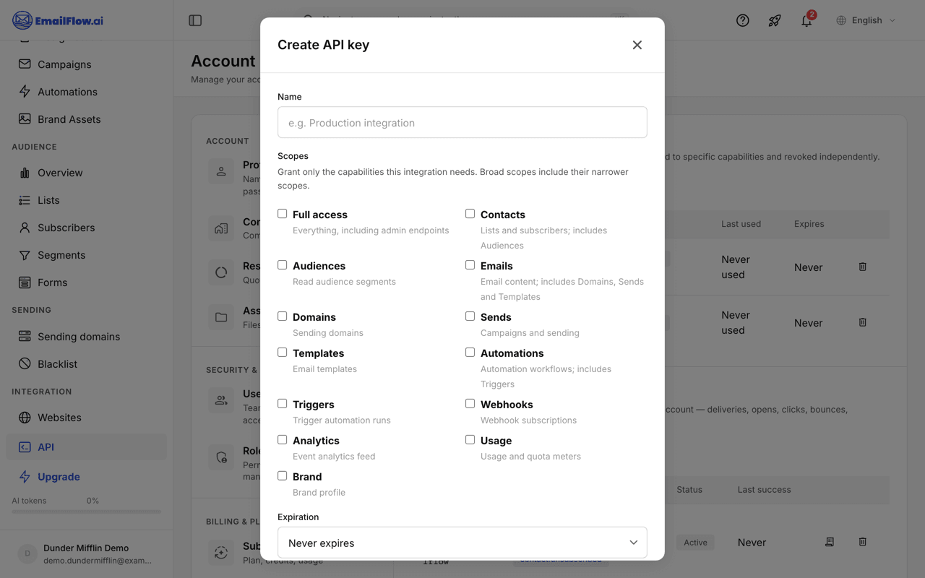Check the Audiences scope
The width and height of the screenshot is (925, 578).
click(x=283, y=265)
